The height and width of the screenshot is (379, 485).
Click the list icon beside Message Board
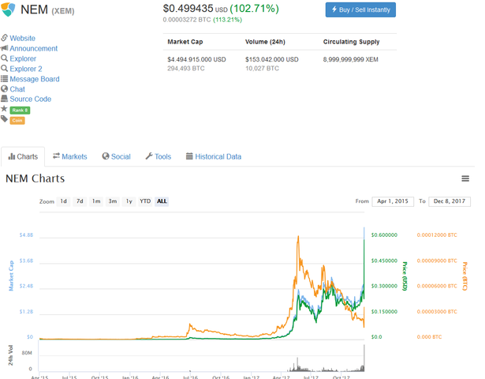coord(4,79)
